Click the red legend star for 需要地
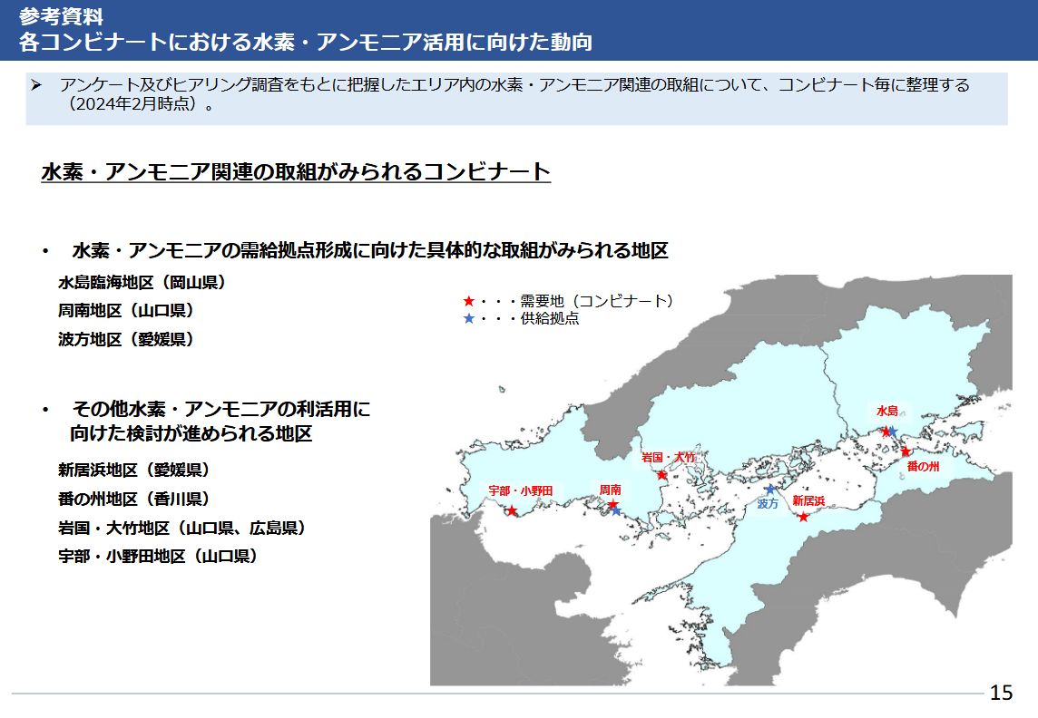 tap(468, 301)
